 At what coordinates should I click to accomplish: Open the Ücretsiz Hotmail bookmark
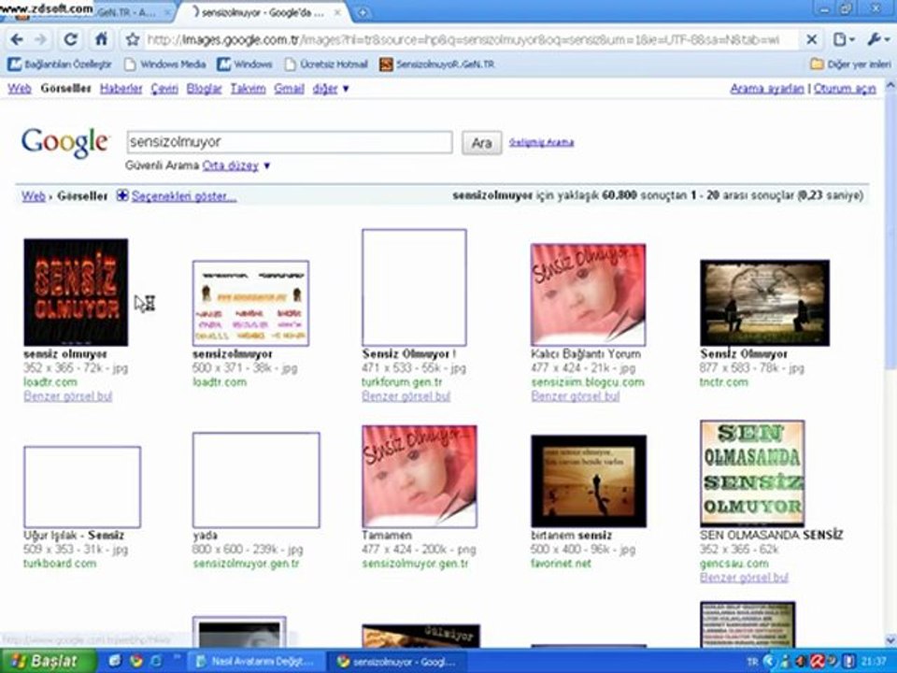pos(327,64)
